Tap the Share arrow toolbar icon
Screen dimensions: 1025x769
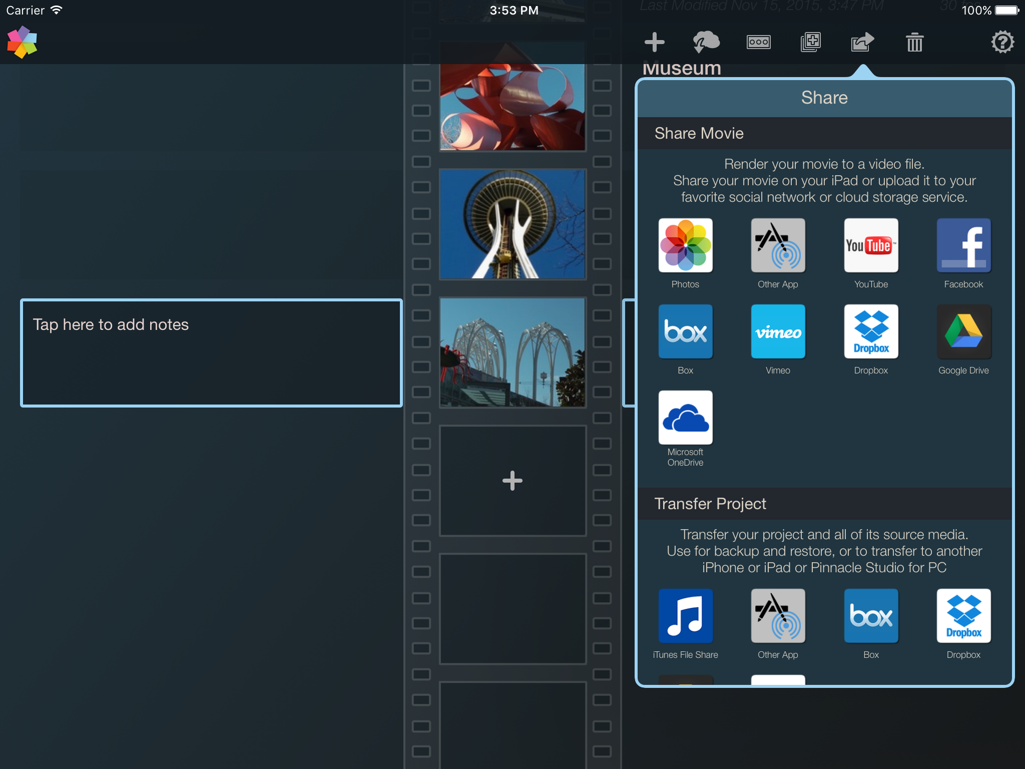[862, 42]
